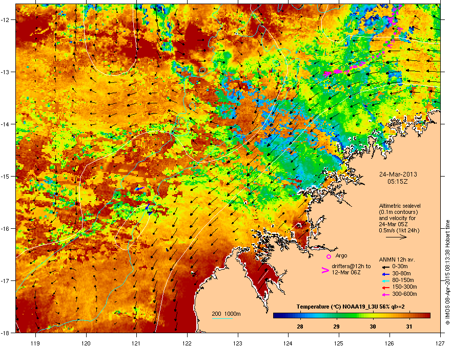Click the magenta drifters arrowhead symbol
Viewport: 451px width, 348px height.
[325, 270]
